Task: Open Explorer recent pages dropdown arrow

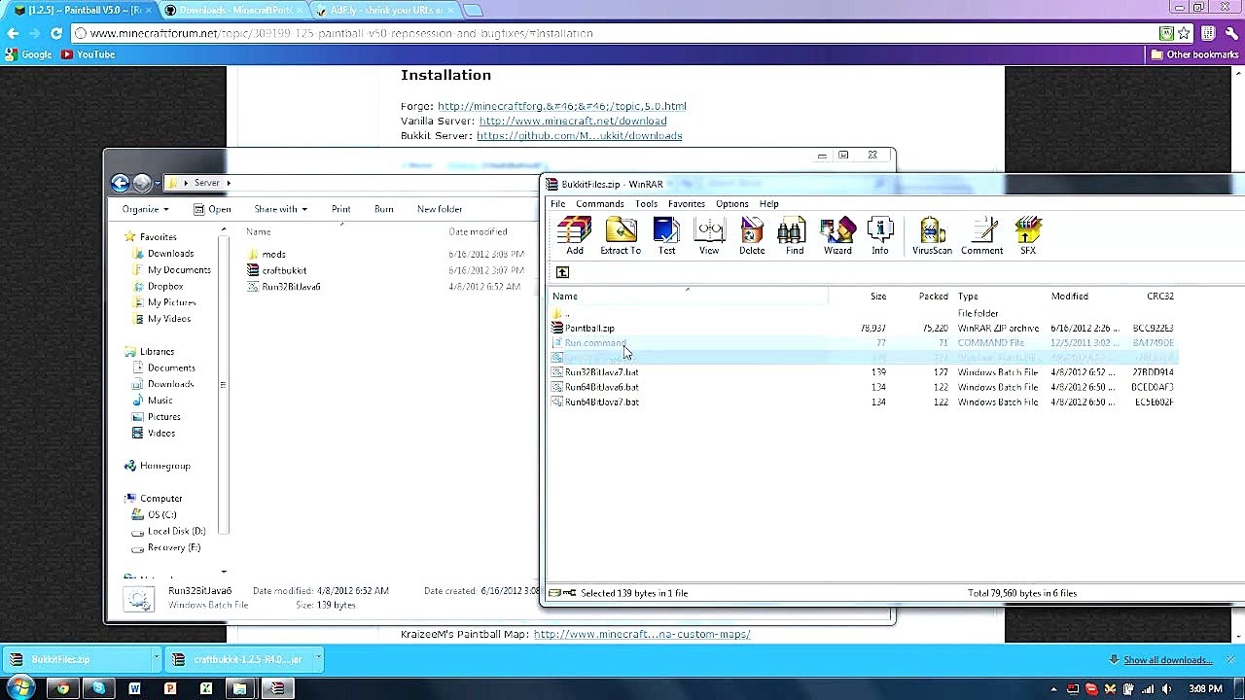Action: coord(157,183)
